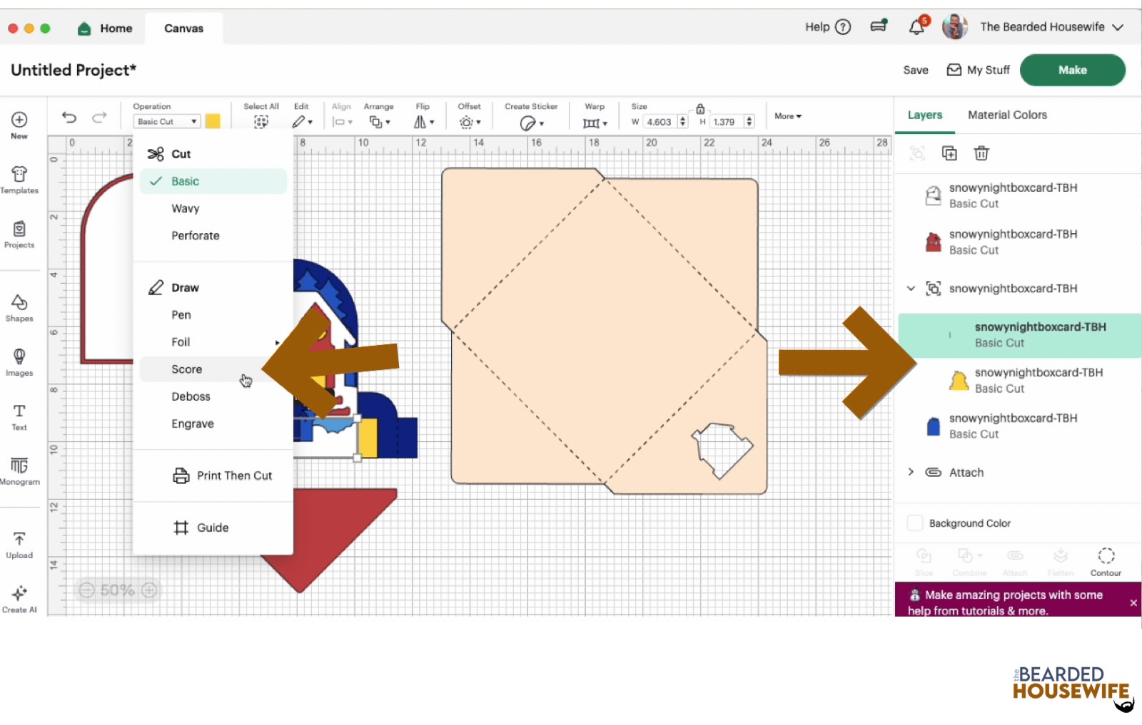Open Create AI tool

(x=19, y=599)
